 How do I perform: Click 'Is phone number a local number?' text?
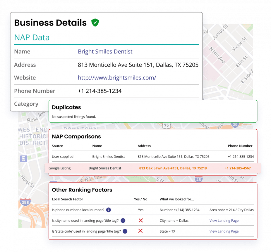coord(78,210)
